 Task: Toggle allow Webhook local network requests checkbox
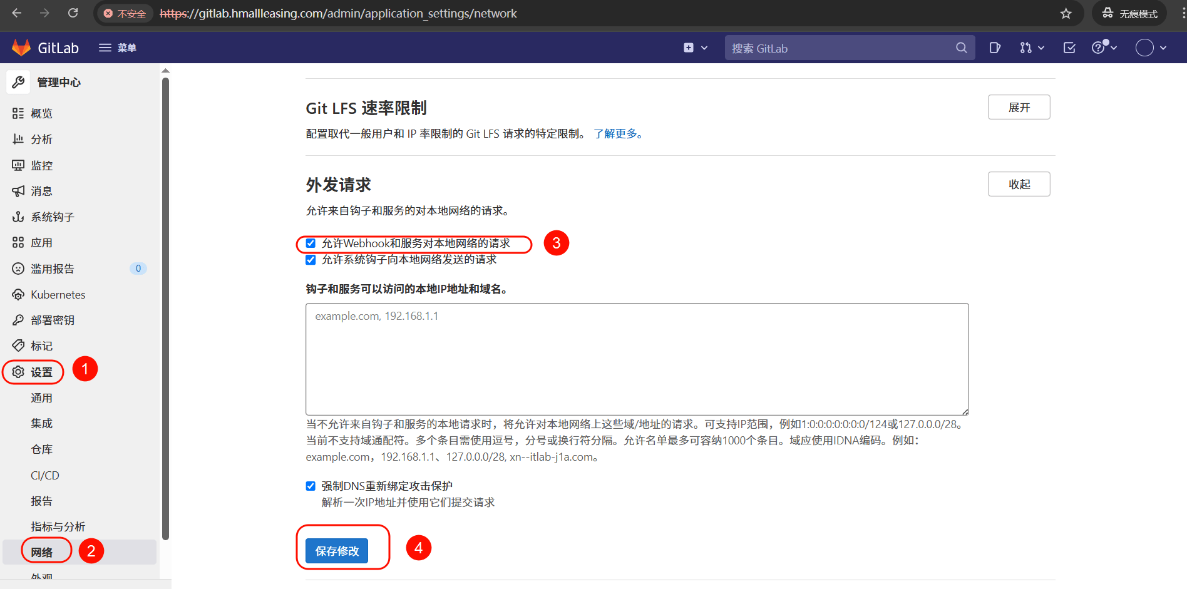[311, 243]
